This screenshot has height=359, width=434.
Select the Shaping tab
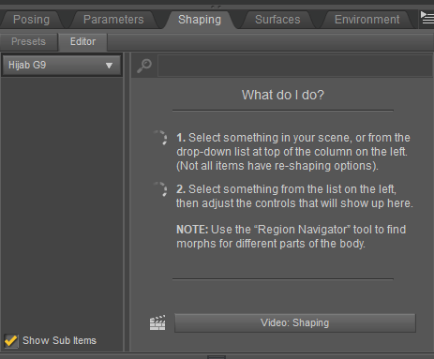point(200,20)
